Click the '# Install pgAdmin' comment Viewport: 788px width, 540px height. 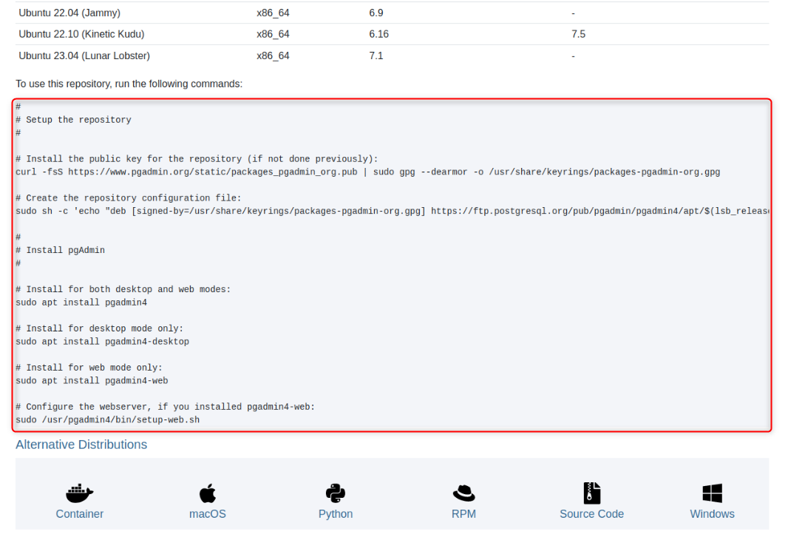pyautogui.click(x=61, y=250)
